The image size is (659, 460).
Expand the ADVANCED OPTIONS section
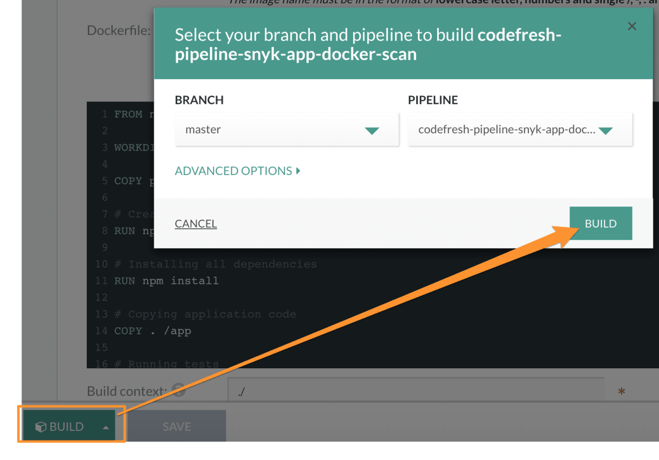point(233,171)
